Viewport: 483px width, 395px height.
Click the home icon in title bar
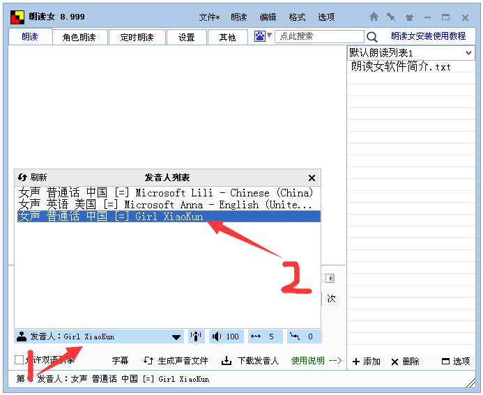pos(374,17)
